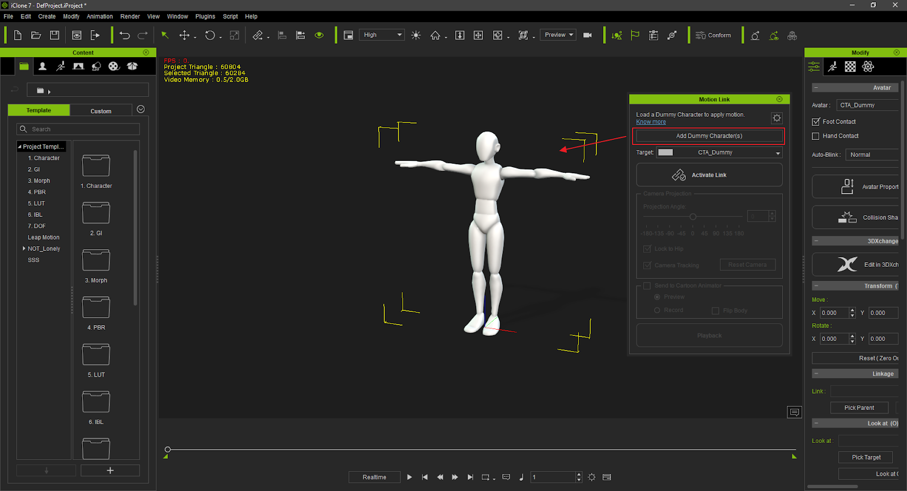Toggle the Foot Contact checkbox

(x=816, y=122)
